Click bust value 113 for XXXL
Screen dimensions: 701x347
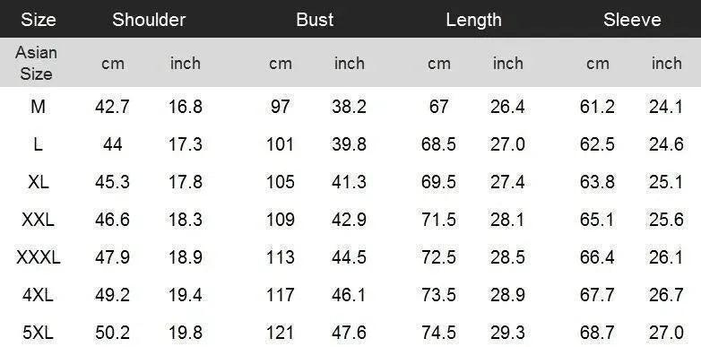(281, 257)
